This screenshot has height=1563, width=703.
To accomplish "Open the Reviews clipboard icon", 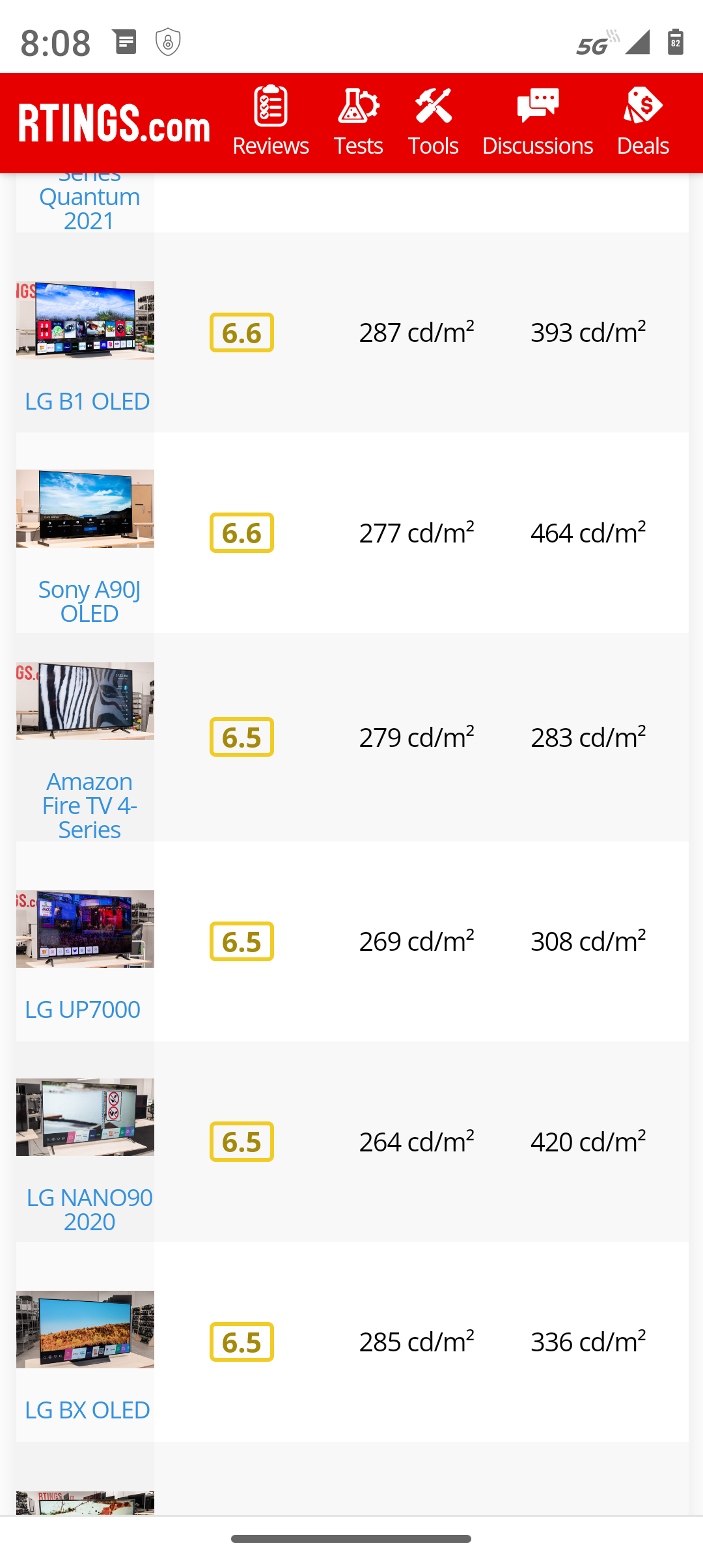I will tap(270, 106).
